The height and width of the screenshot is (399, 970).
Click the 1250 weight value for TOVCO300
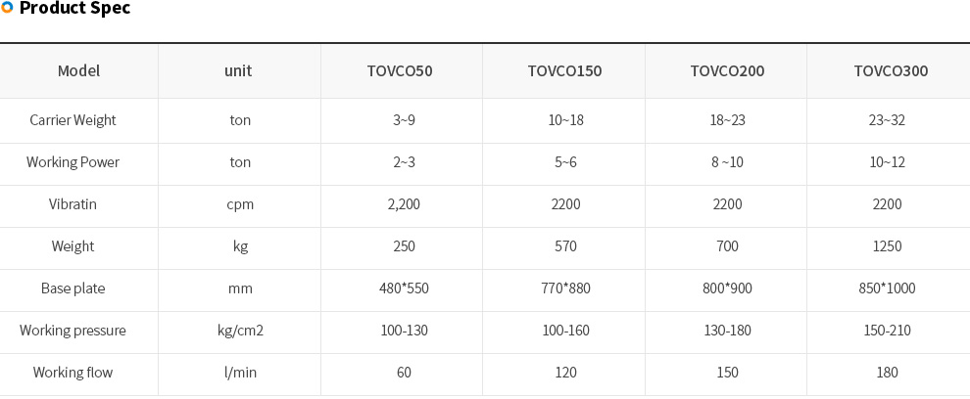point(887,245)
